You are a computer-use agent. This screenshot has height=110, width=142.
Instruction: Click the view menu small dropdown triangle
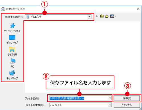[x=115, y=16]
